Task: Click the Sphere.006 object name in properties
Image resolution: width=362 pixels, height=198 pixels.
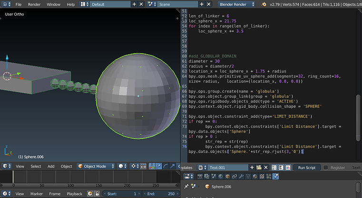Action: click(x=221, y=187)
